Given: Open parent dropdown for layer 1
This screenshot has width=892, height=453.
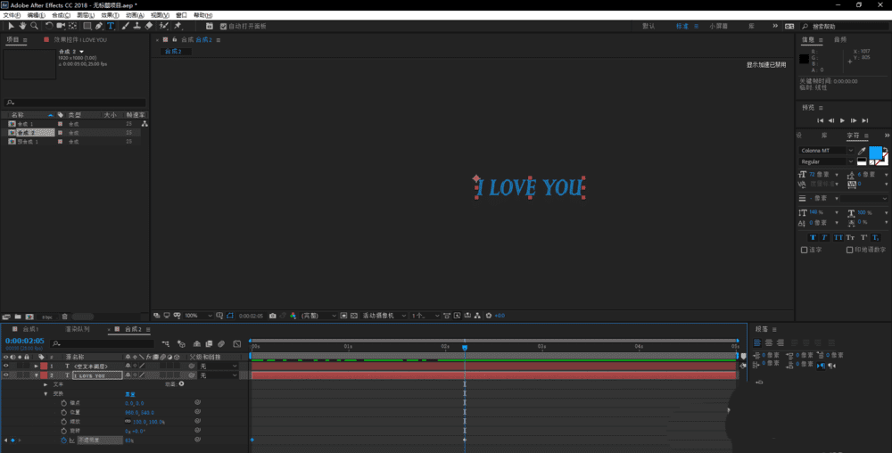Looking at the screenshot, I should (x=218, y=367).
